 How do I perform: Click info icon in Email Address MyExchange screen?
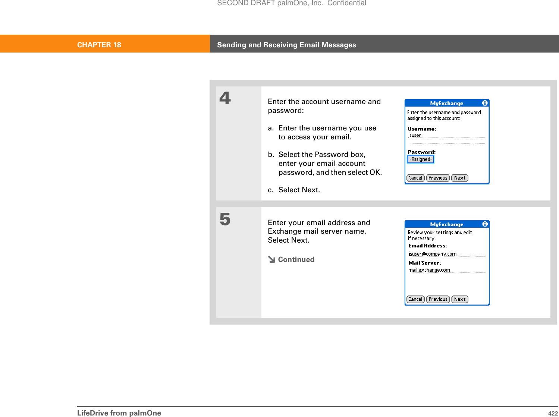click(485, 224)
